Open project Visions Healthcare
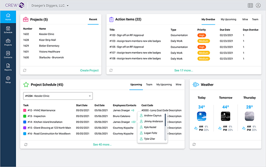The width and height of the screenshot is (266, 167). (x=50, y=52)
